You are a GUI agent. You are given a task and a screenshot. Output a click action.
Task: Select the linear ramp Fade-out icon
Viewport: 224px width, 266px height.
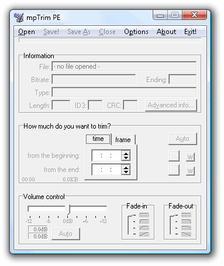[x=186, y=234]
